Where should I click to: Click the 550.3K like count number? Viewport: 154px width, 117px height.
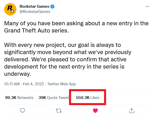point(83,98)
